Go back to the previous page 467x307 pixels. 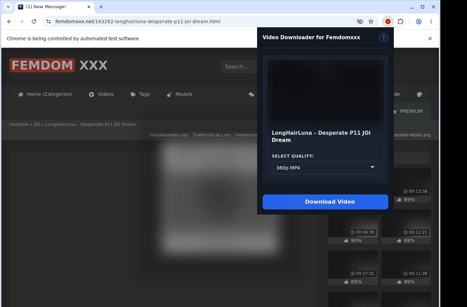click(9, 22)
